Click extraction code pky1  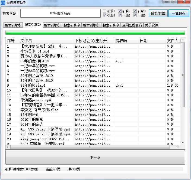pyautogui.click(x=119, y=86)
